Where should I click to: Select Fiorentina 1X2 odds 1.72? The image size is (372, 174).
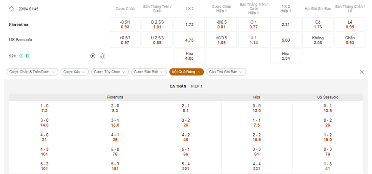point(189,25)
